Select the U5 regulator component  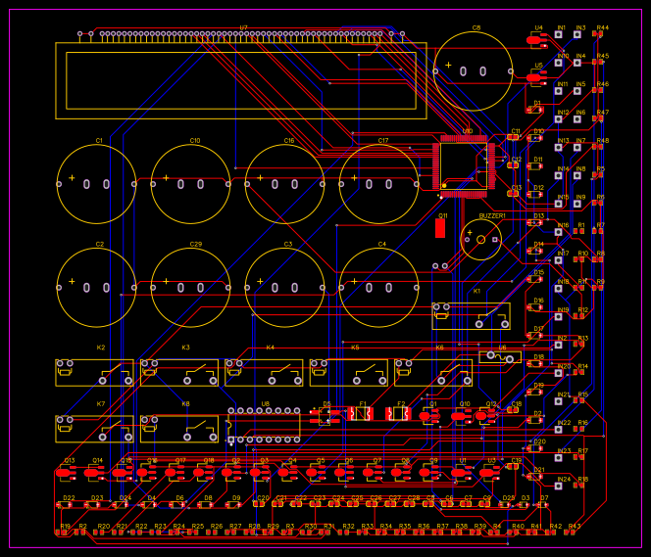pyautogui.click(x=537, y=78)
